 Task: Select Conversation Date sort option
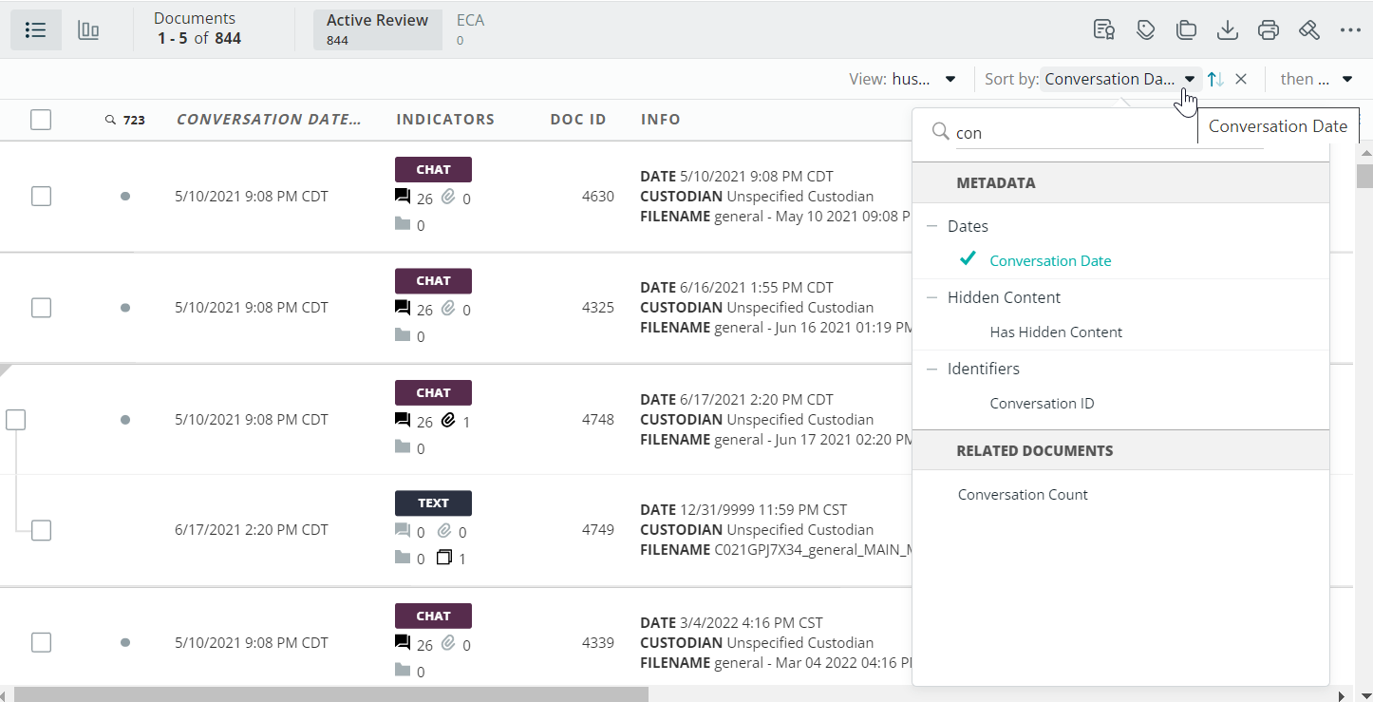pos(1050,260)
